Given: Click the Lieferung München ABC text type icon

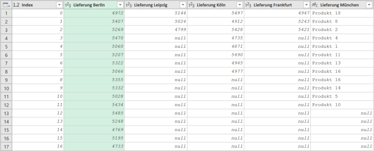Looking at the screenshot, I should pos(315,5).
